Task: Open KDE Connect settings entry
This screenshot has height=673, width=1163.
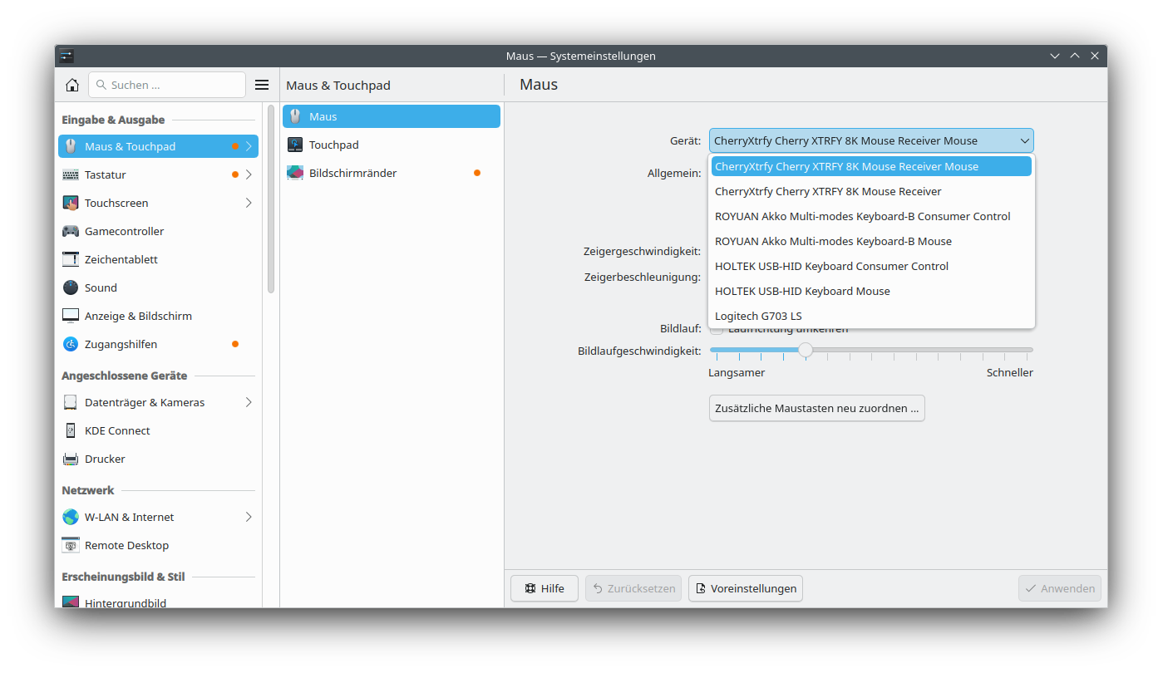Action: (x=158, y=430)
